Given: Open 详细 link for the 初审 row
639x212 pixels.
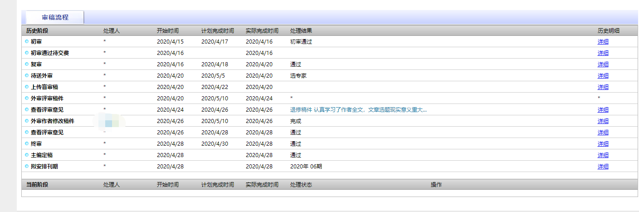Looking at the screenshot, I should [603, 42].
